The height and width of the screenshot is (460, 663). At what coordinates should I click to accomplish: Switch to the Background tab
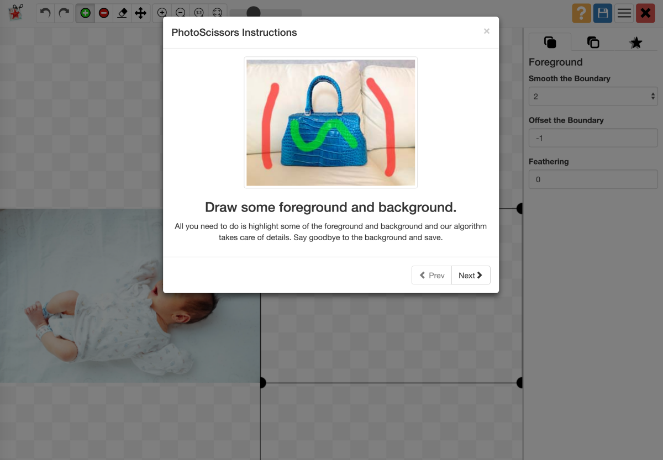tap(593, 43)
